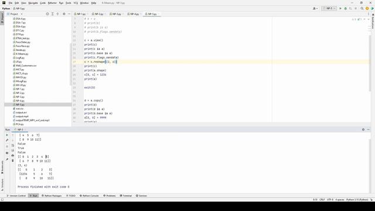
Task: Click Project tree vertical scrollbar
Action: tap(70, 64)
